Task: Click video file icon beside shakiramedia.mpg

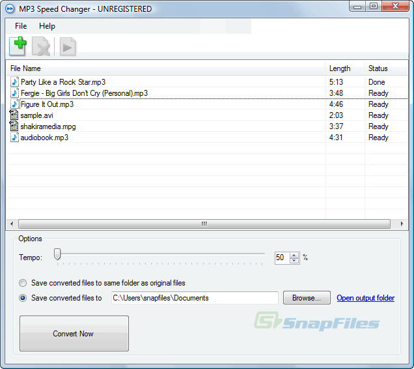Action: (14, 126)
